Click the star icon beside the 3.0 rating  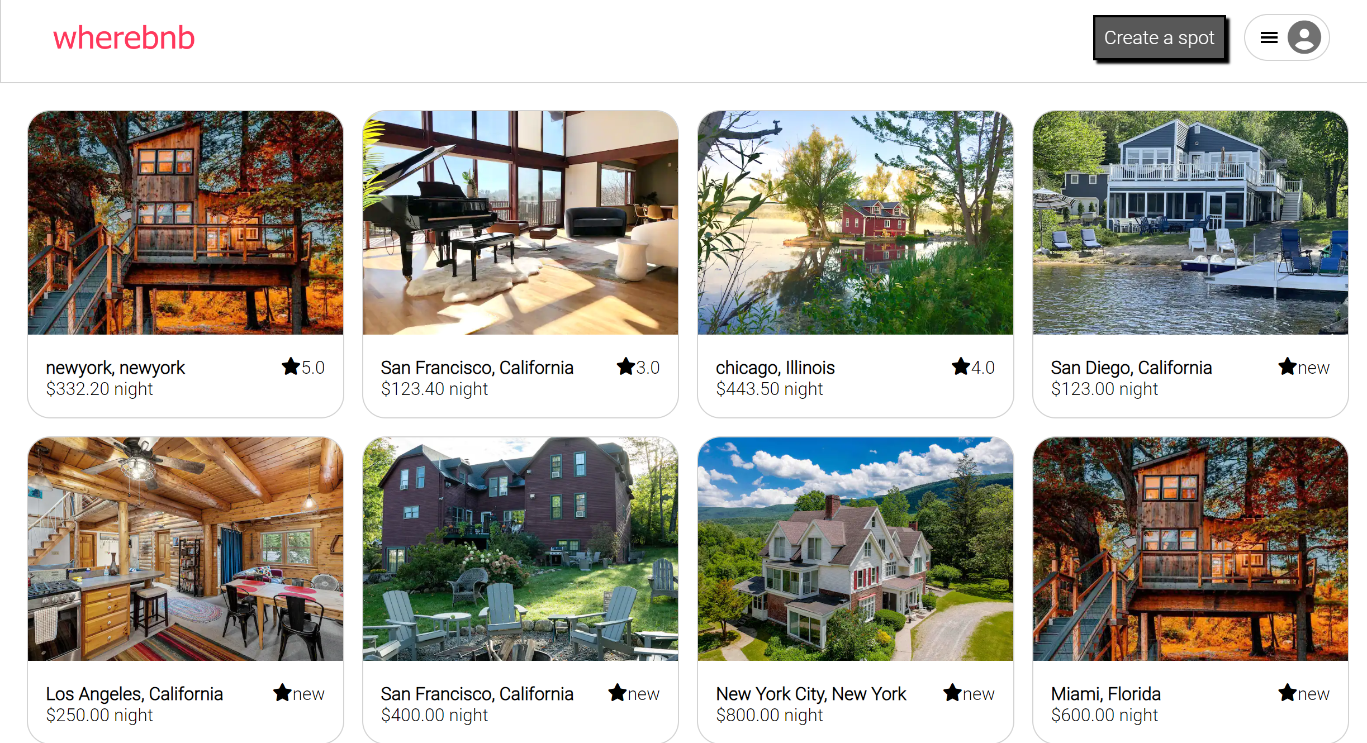click(x=626, y=366)
